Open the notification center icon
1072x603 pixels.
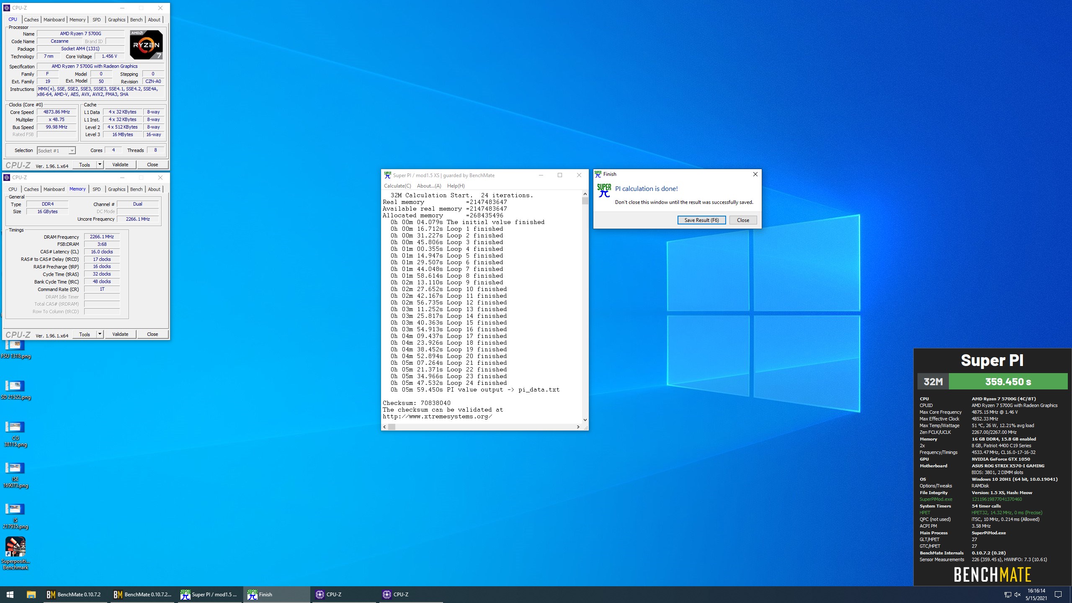point(1058,595)
